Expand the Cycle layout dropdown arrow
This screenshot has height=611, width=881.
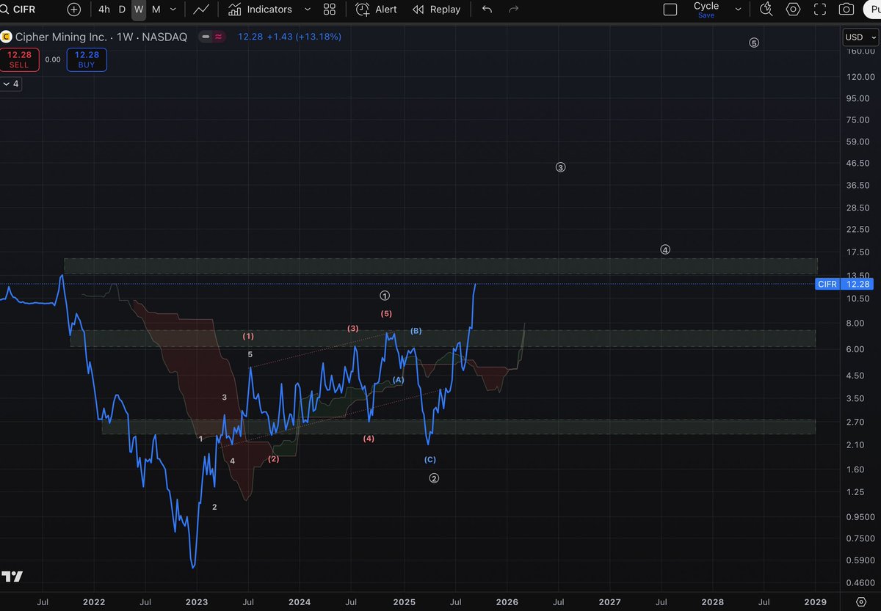coord(738,10)
